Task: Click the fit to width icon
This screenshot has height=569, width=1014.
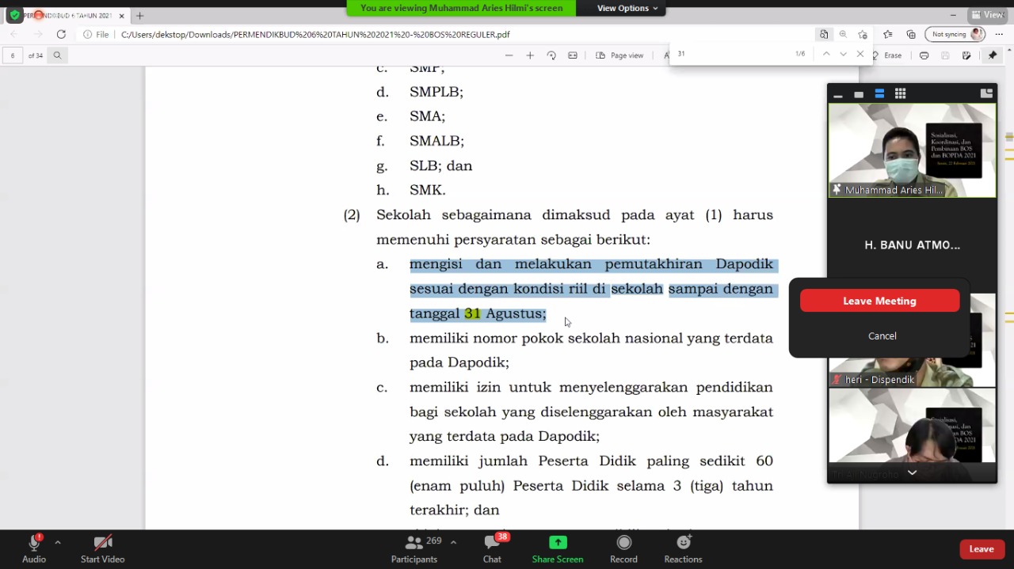Action: click(573, 55)
